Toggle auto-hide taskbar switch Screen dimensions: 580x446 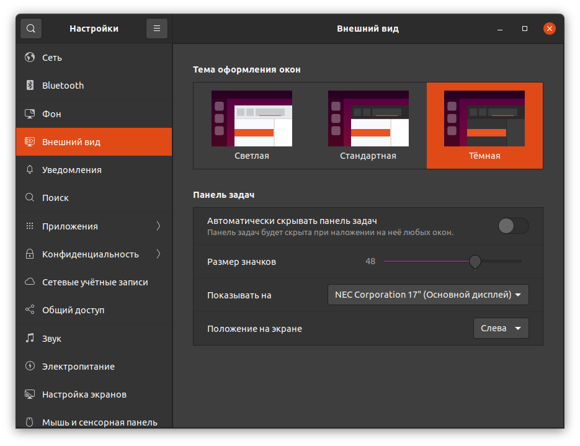pos(513,226)
